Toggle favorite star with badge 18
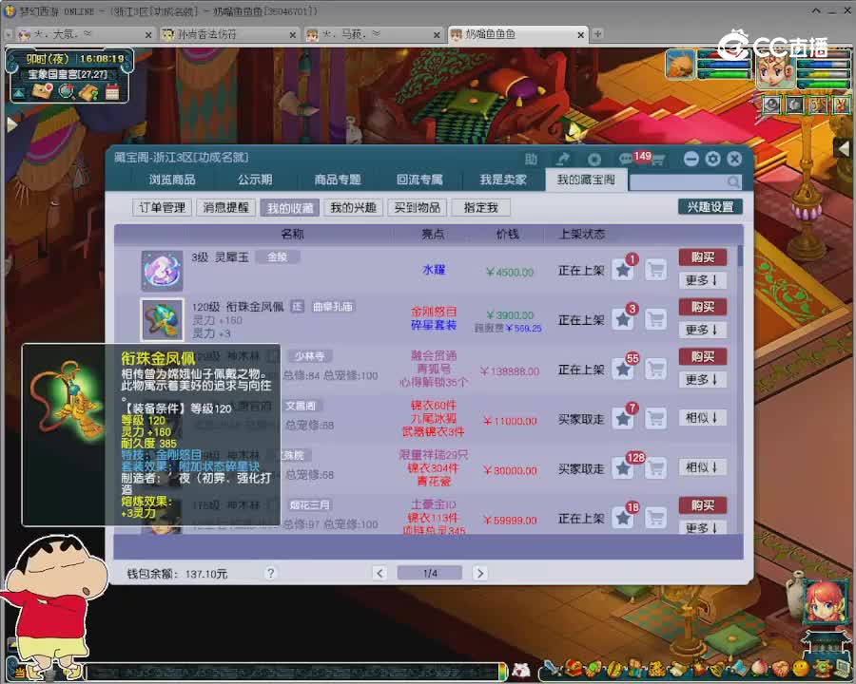 pyautogui.click(x=623, y=518)
